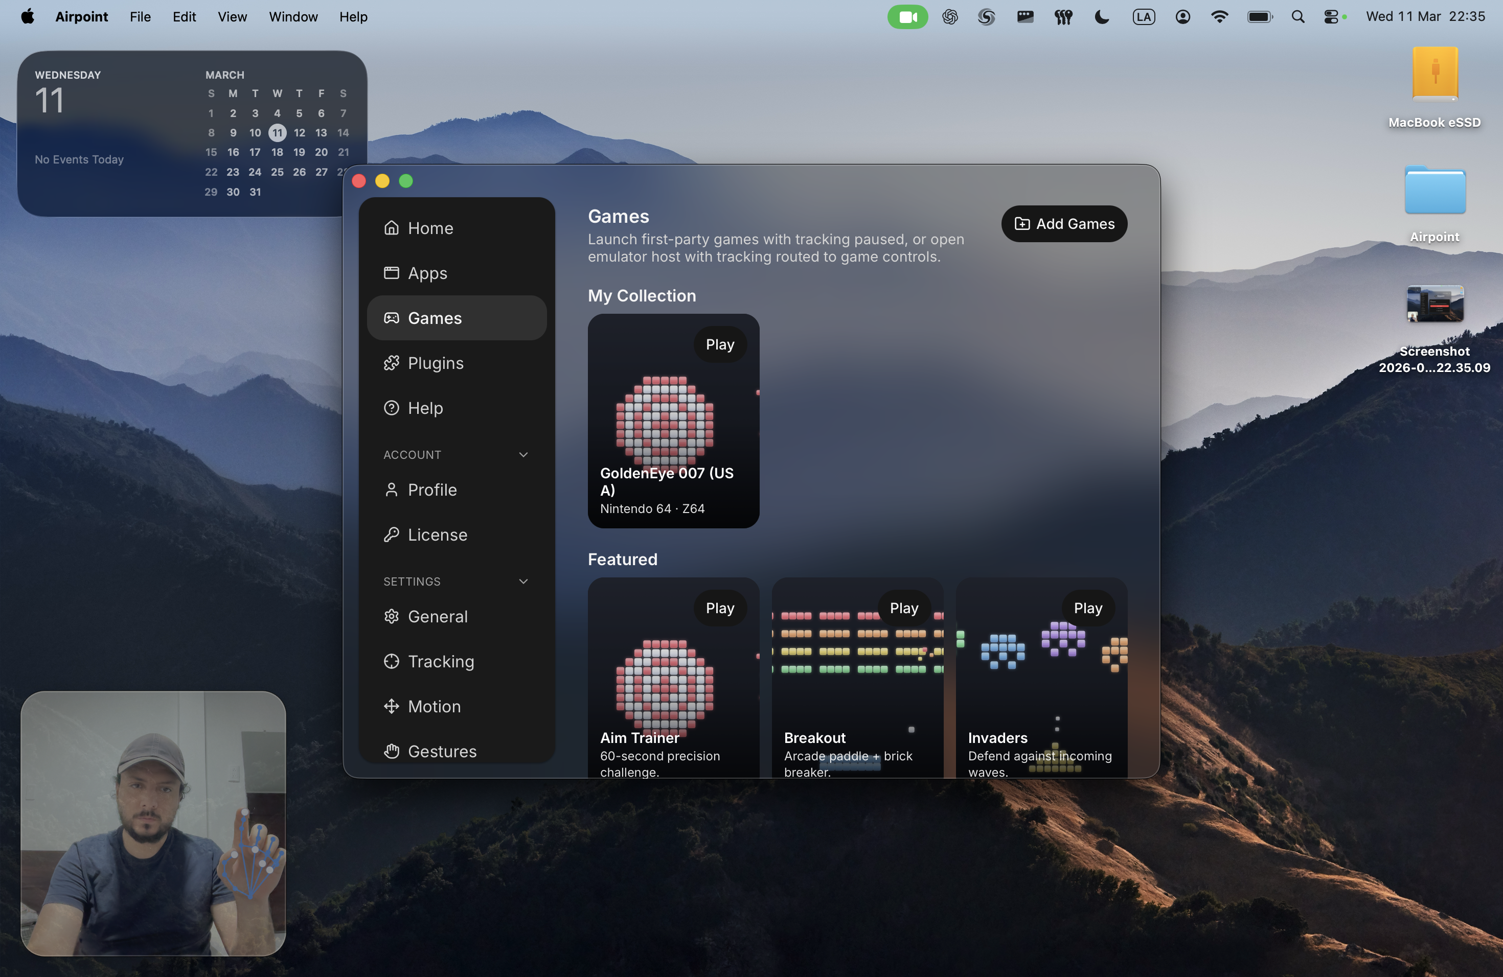Open Tracking settings
The width and height of the screenshot is (1503, 977).
(441, 661)
